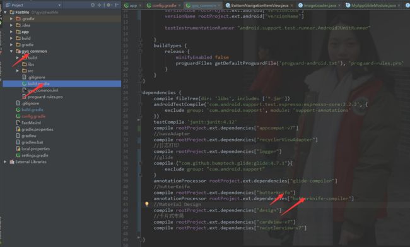This screenshot has height=247, width=410.
Task: Open gradle.properties file
Action: (x=37, y=129)
